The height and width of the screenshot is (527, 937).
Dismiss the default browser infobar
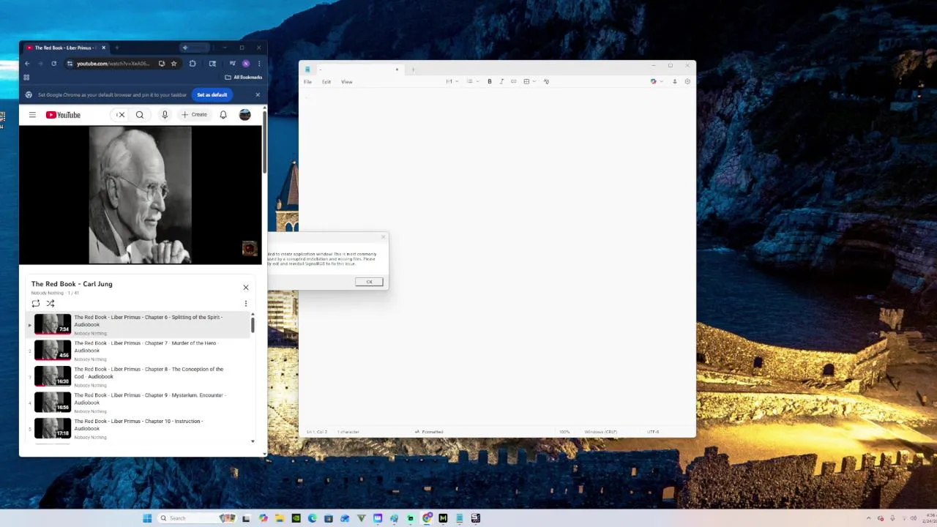click(x=258, y=94)
